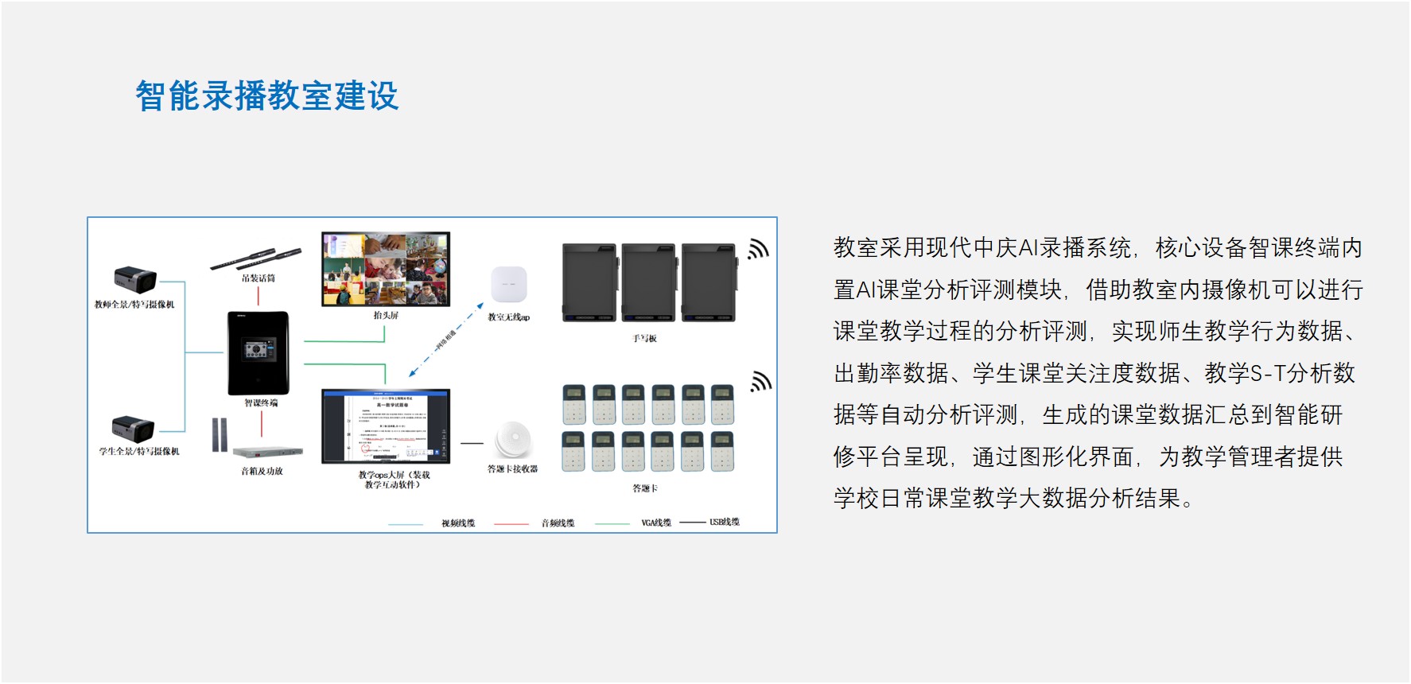The width and height of the screenshot is (1411, 684).
Task: Click the Wi-Fi signal icon beside the handwriting tablets
Action: click(x=758, y=250)
